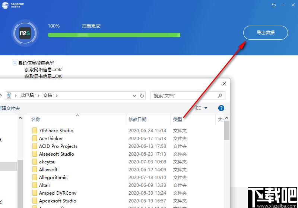Click the akeytsu folder name
Image resolution: width=298 pixels, height=208 pixels.
(47, 162)
